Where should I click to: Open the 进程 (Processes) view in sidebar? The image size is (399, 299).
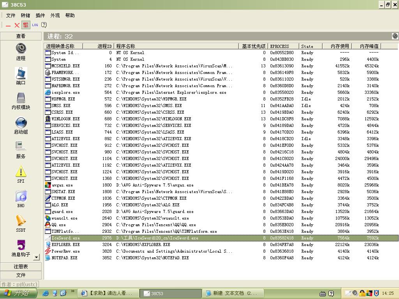[x=21, y=48]
